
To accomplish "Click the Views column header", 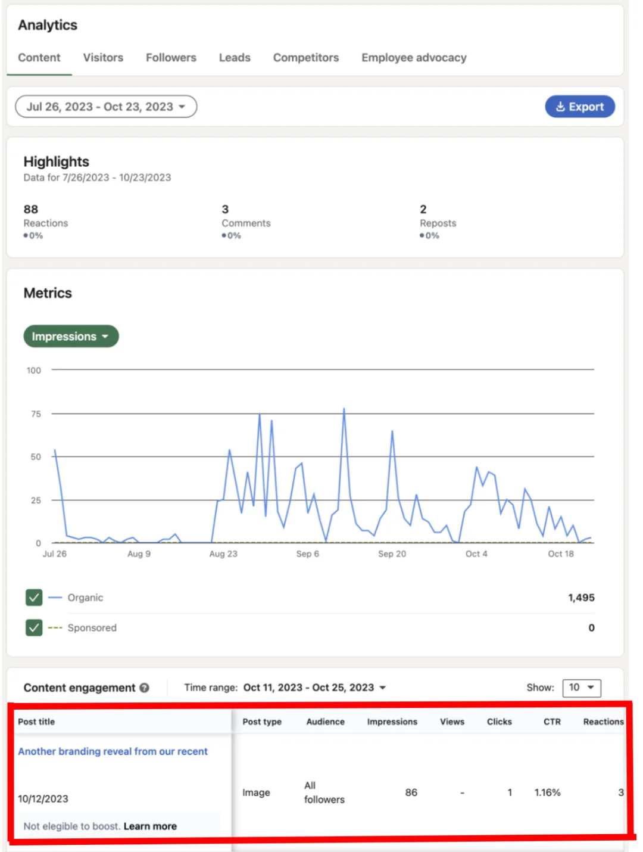I will pyautogui.click(x=452, y=722).
